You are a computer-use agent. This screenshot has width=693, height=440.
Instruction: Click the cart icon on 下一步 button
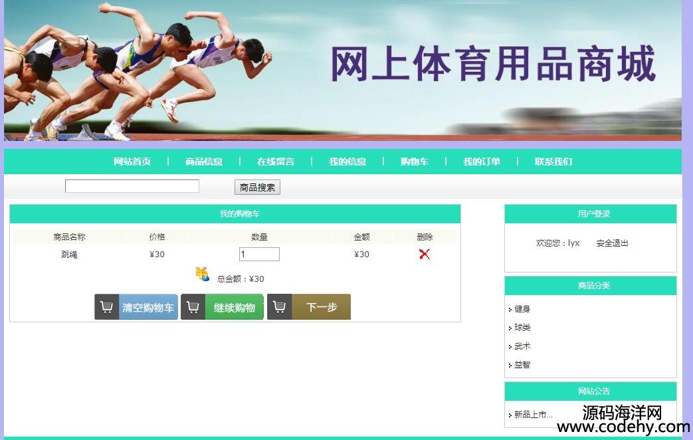point(279,307)
